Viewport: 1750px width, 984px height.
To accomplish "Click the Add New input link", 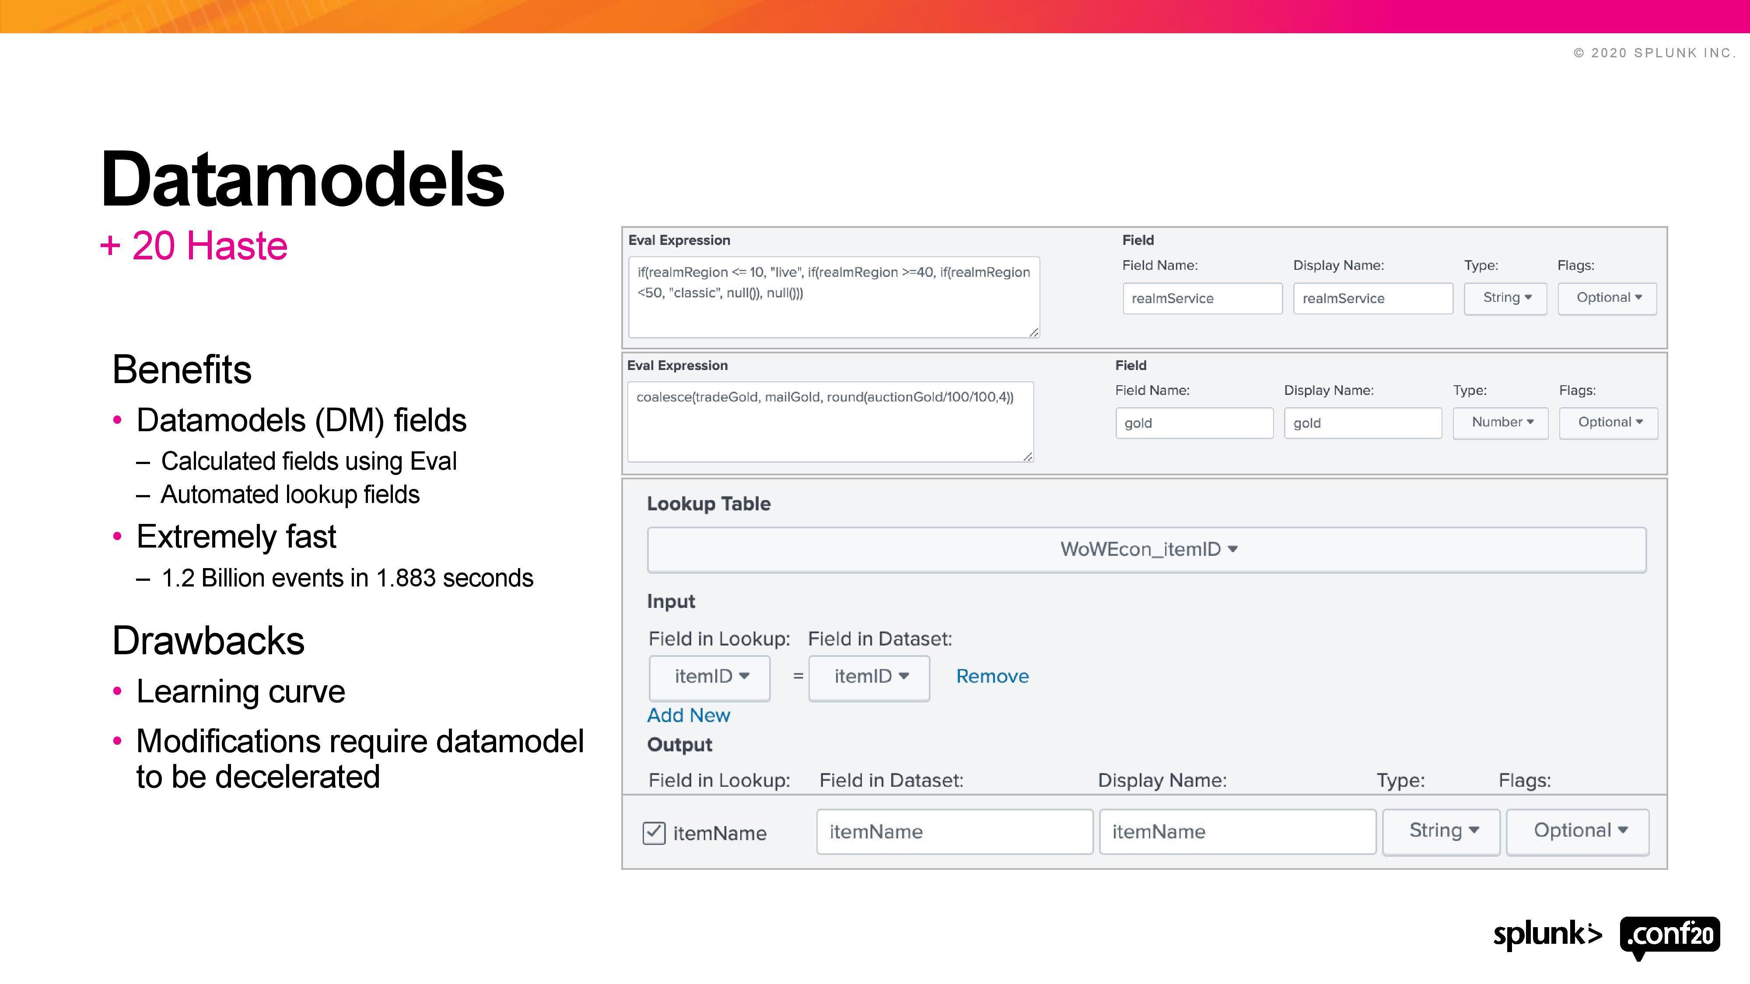I will [x=688, y=715].
